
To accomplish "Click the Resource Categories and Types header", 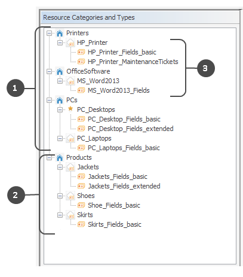I will tap(89, 17).
